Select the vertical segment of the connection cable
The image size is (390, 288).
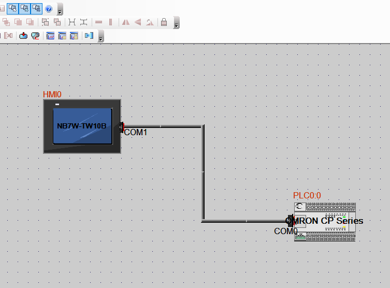pyautogui.click(x=203, y=174)
